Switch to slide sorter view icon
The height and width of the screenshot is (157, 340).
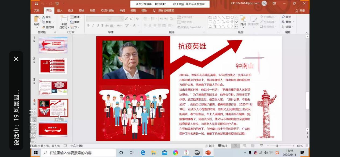(x=244, y=146)
